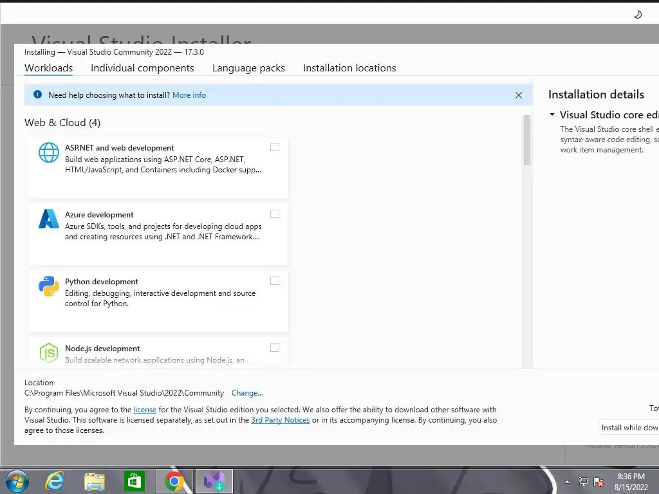Viewport: 659px width, 494px height.
Task: Open the More info link
Action: 189,95
